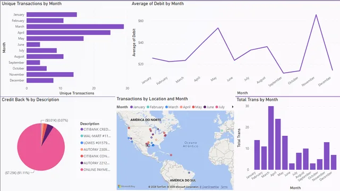Image resolution: width=340 pixels, height=191 pixels.
Task: Select December bar in Unique Transactions chart
Action: coord(40,80)
